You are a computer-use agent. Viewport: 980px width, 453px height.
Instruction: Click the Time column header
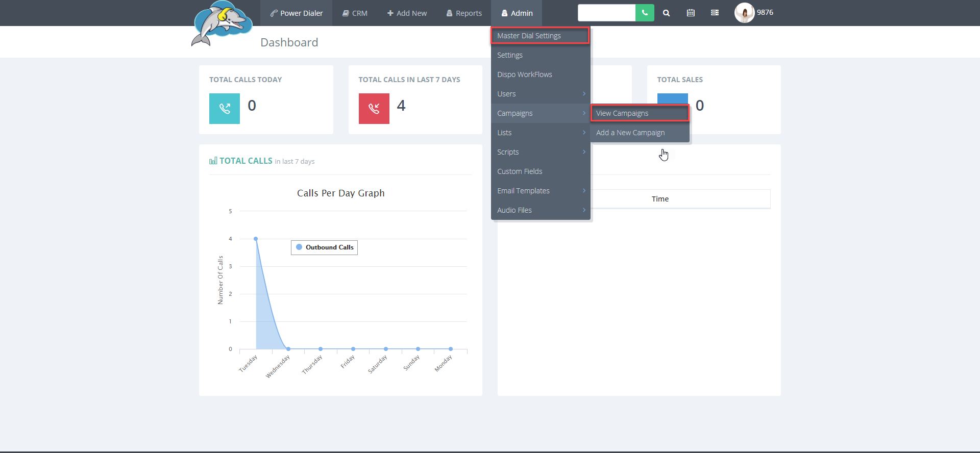pyautogui.click(x=660, y=199)
